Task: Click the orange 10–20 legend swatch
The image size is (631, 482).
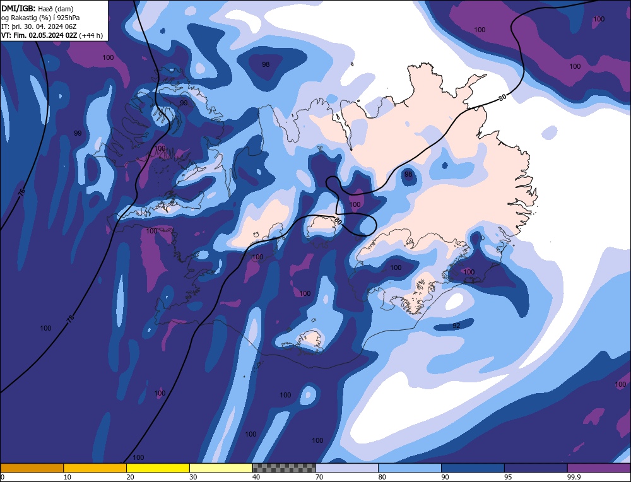Action: click(x=95, y=468)
